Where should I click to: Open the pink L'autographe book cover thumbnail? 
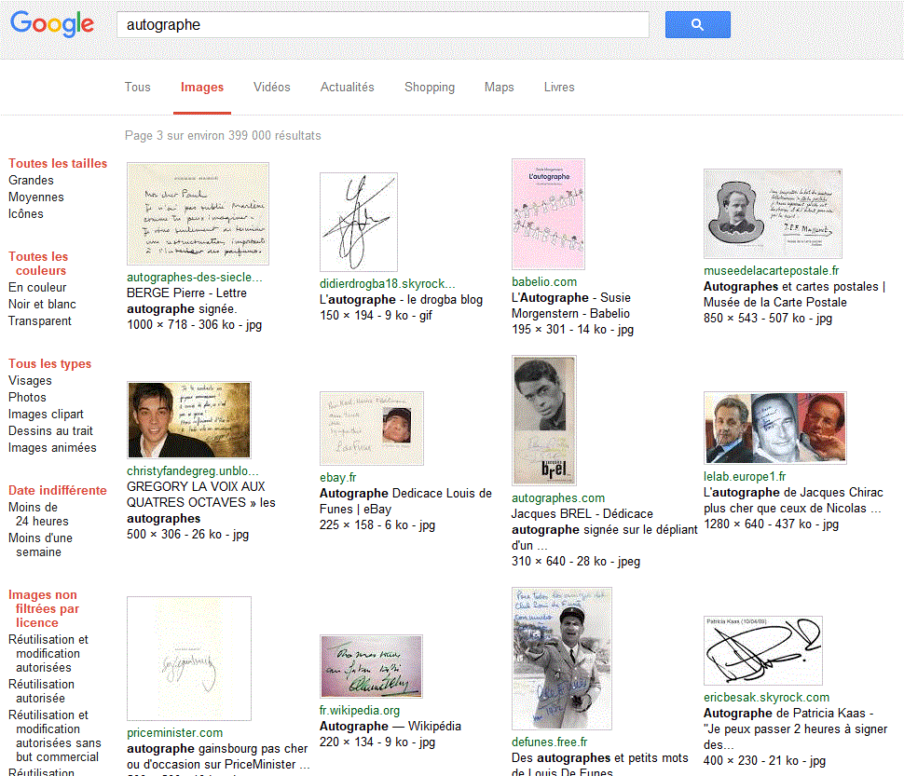[x=548, y=214]
